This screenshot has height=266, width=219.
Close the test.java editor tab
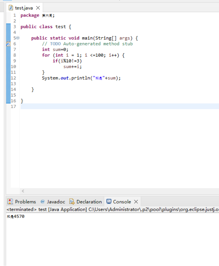38,8
